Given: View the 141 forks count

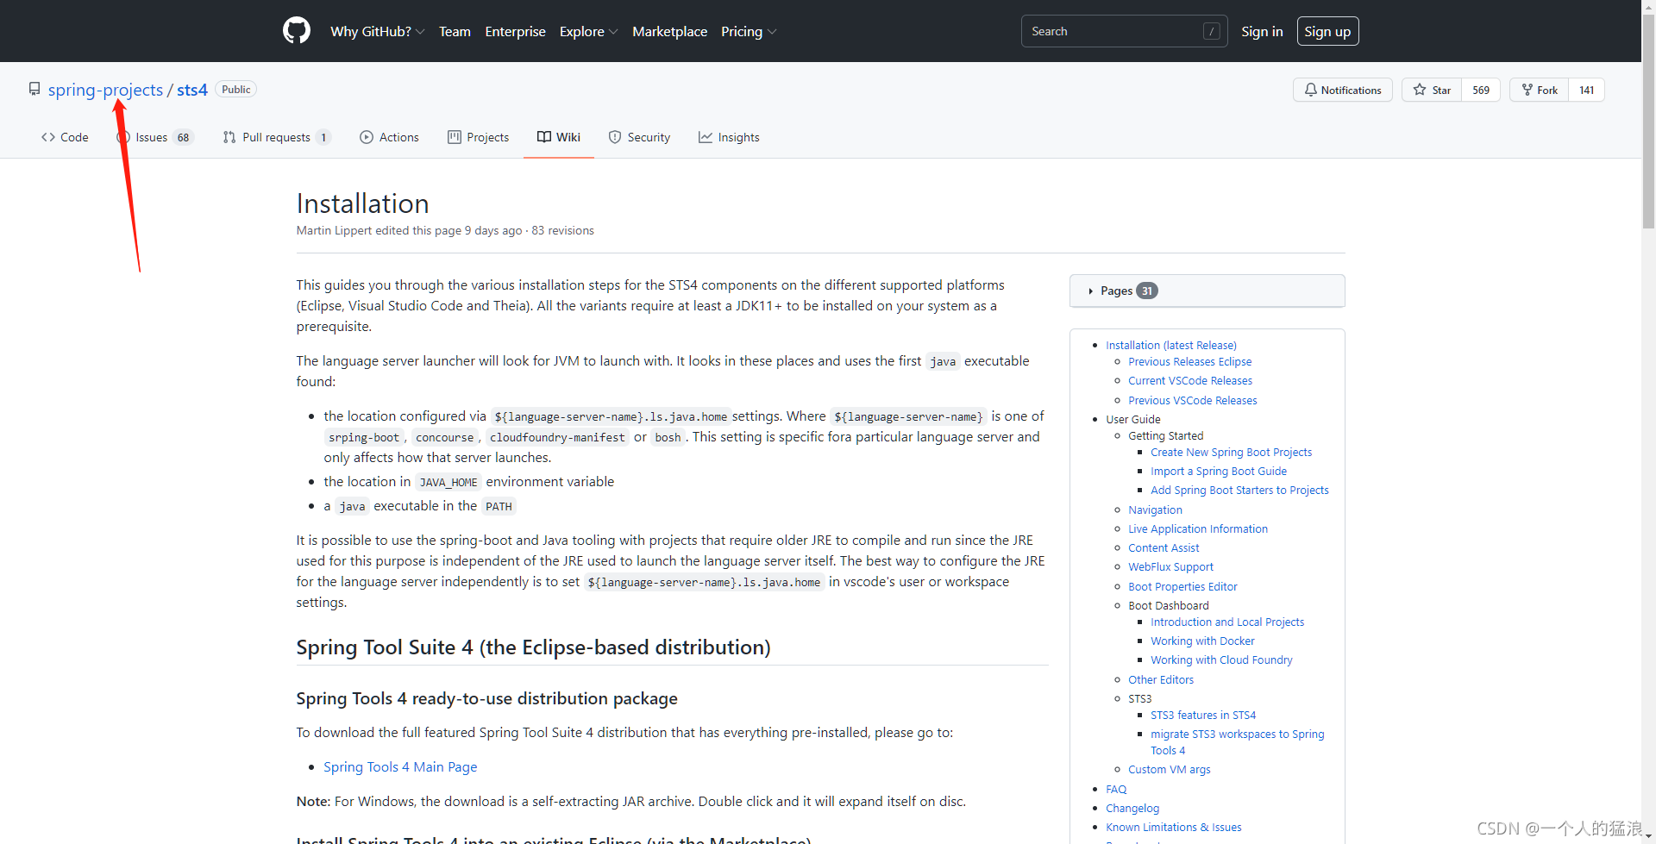Looking at the screenshot, I should [x=1586, y=90].
